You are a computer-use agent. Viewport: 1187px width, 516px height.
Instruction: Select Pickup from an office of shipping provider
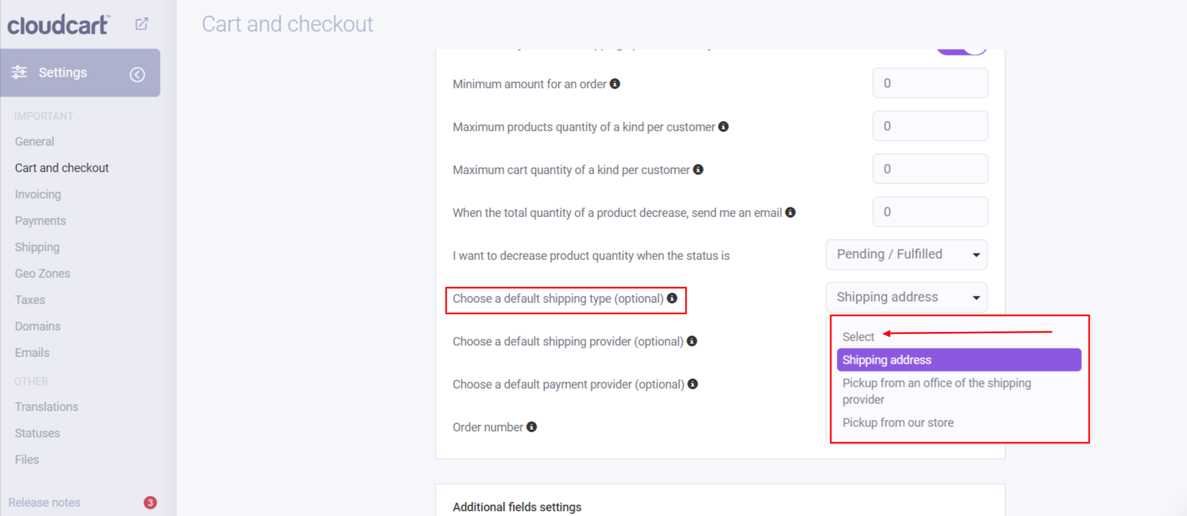(x=936, y=391)
